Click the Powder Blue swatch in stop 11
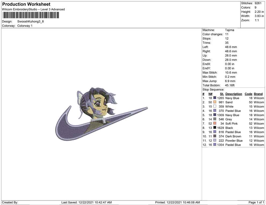The image size is (266, 205). click(215, 140)
